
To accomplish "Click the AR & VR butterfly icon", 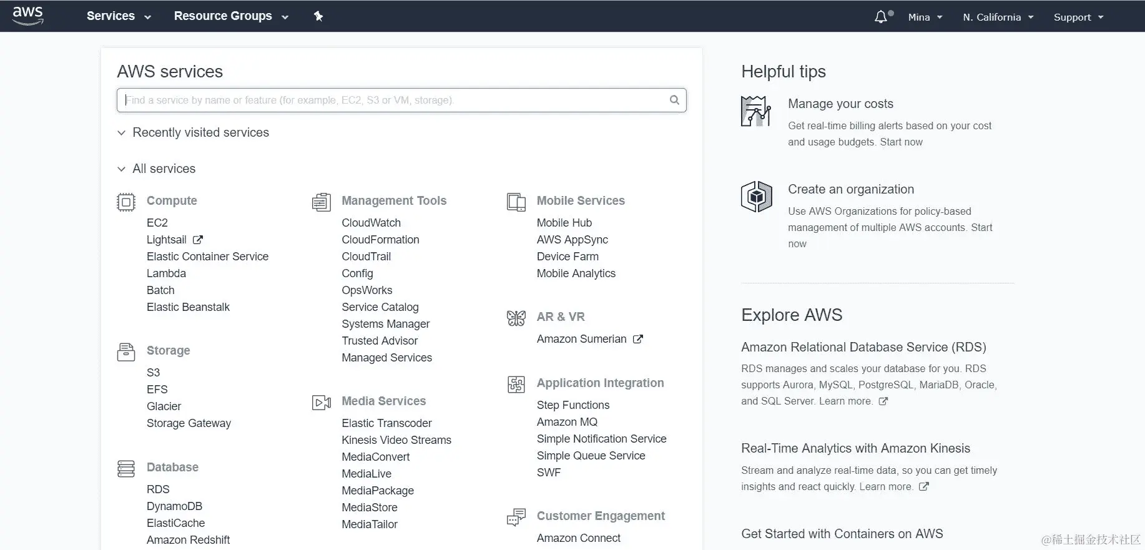I will (516, 318).
